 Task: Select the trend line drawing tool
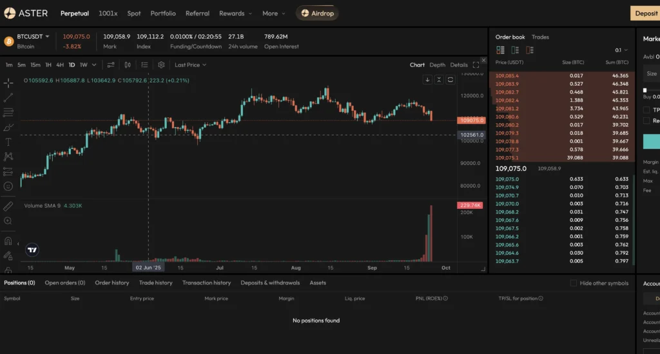(8, 97)
